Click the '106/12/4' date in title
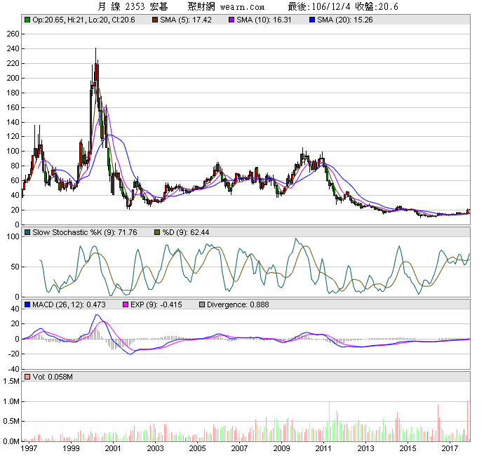The width and height of the screenshot is (491, 456). [331, 6]
